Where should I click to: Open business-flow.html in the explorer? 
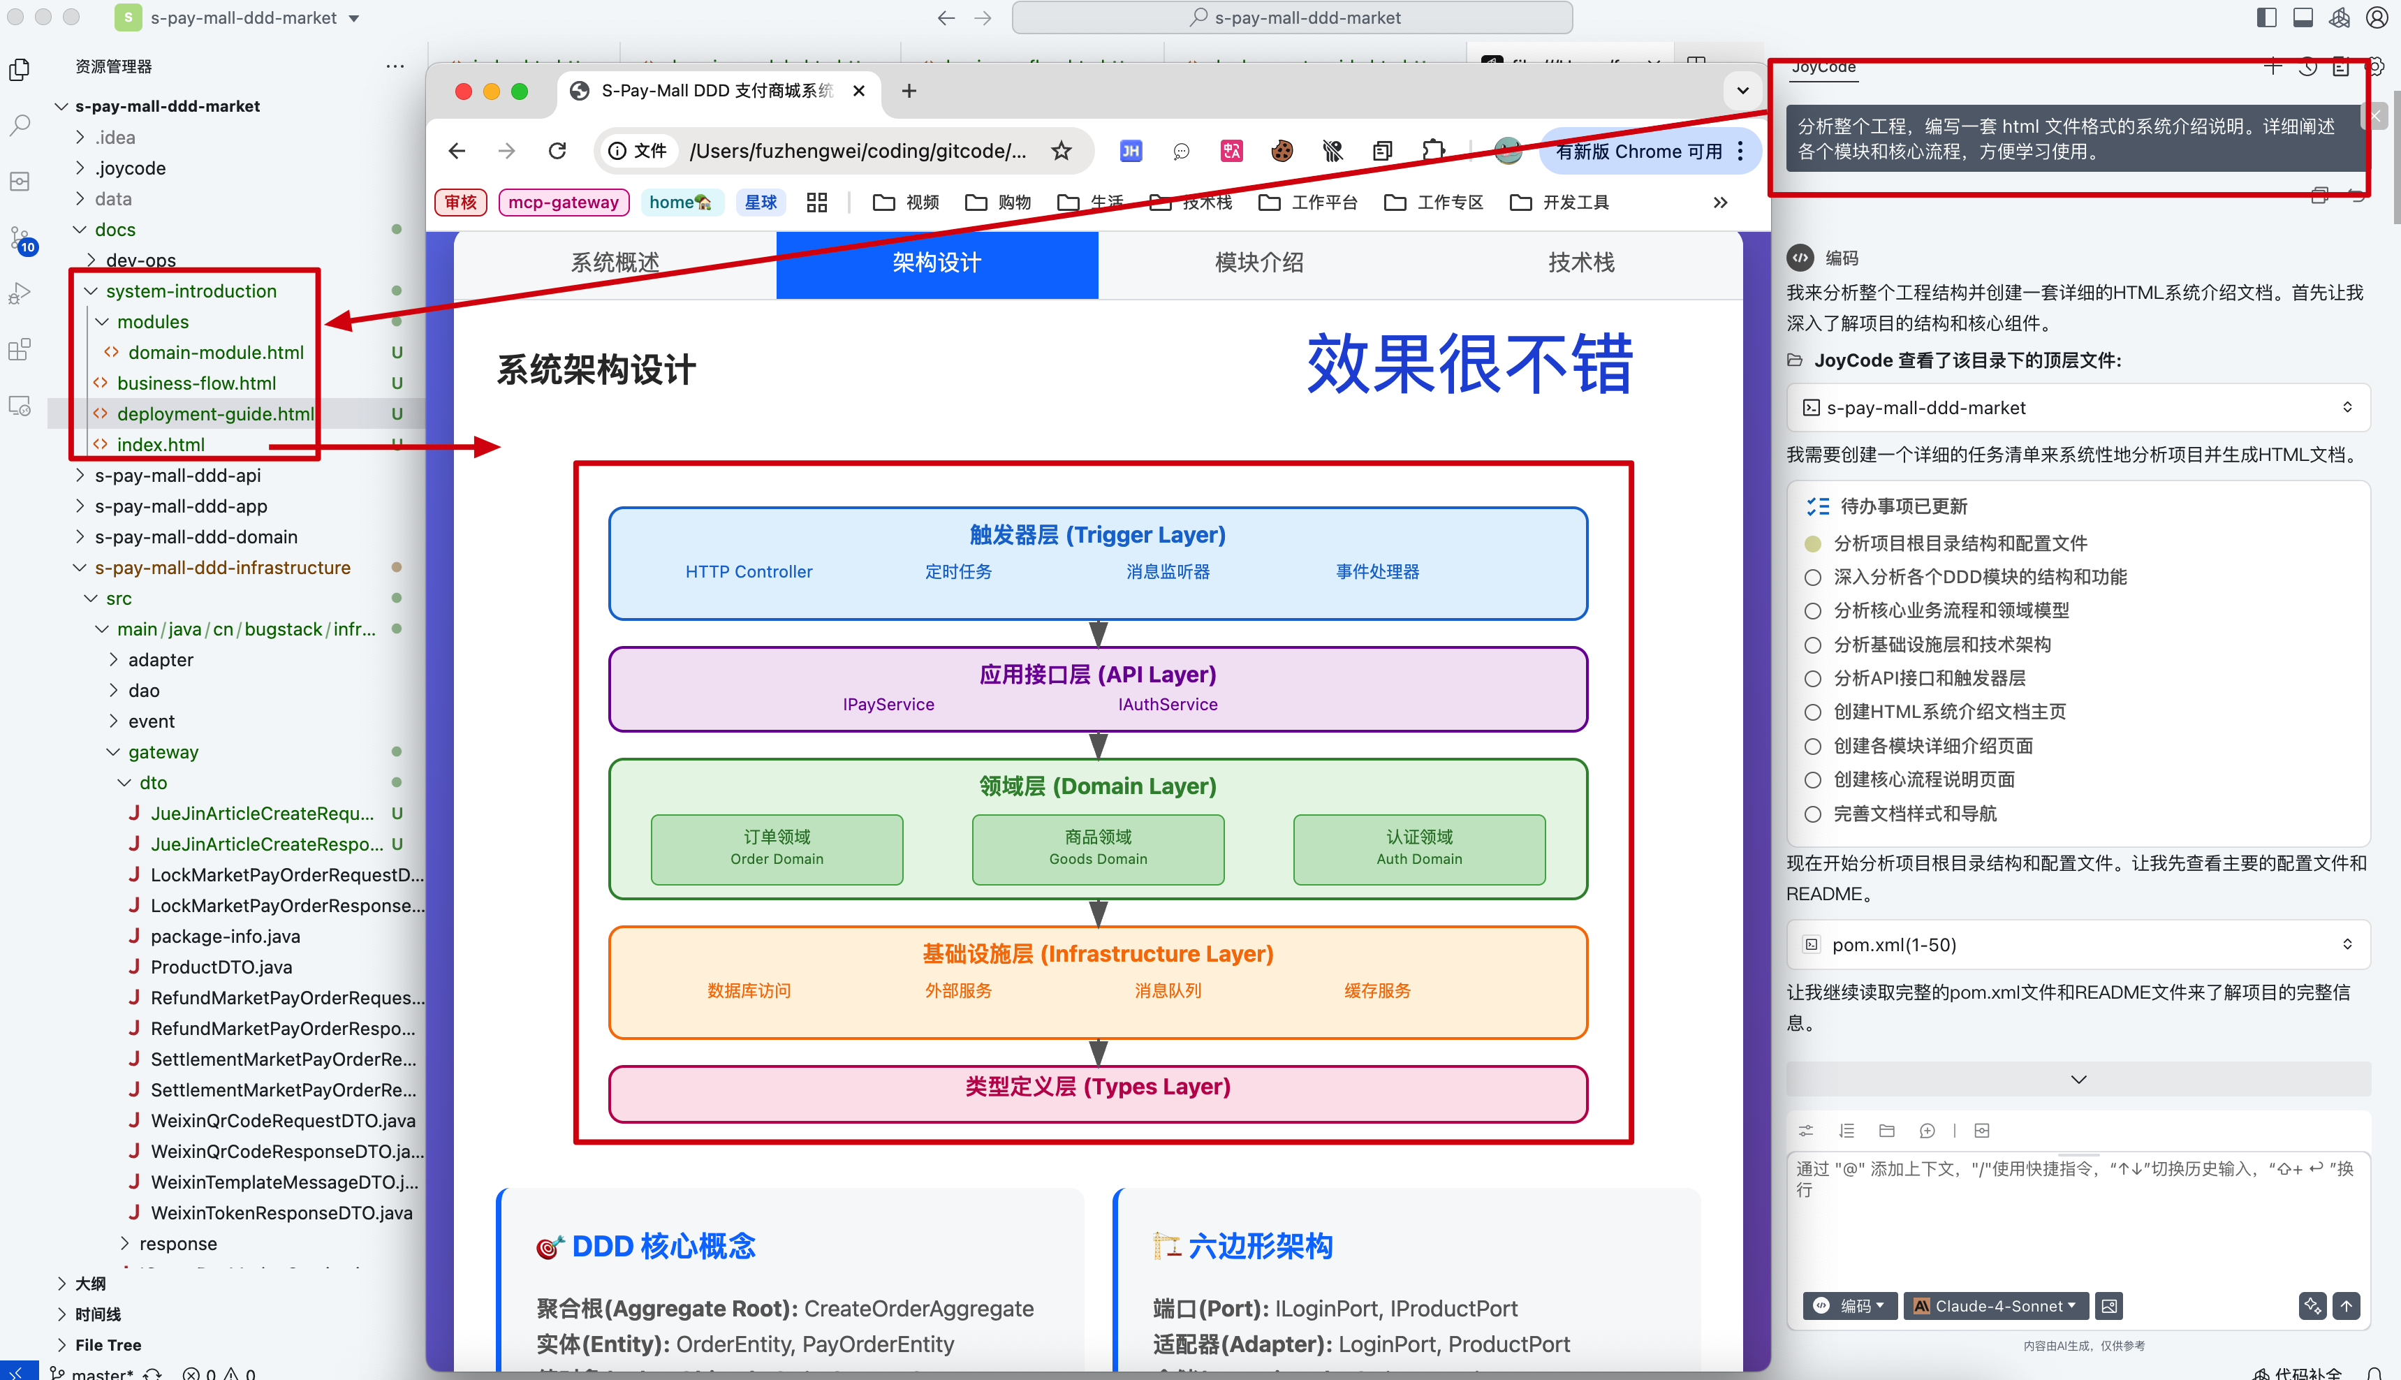point(196,383)
